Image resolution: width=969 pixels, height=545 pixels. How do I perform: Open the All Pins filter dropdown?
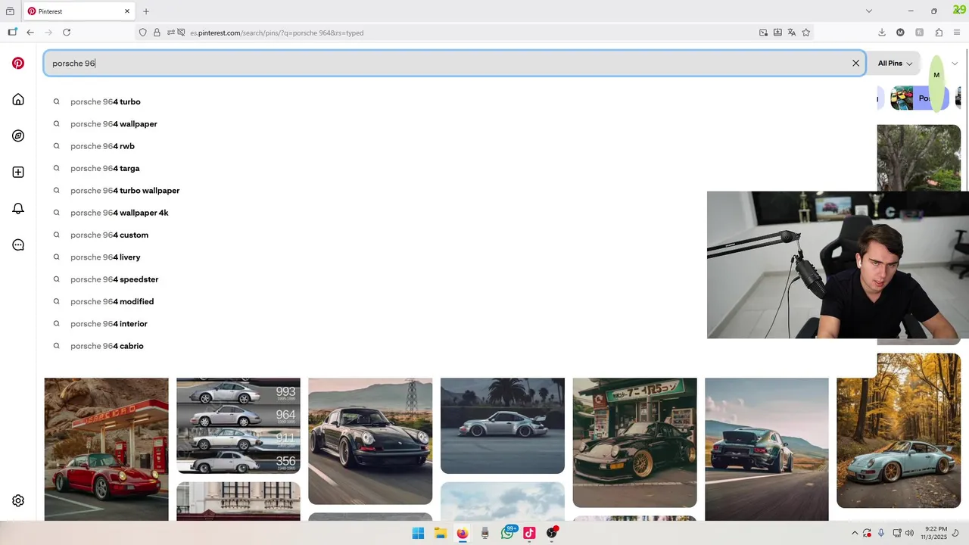point(895,64)
